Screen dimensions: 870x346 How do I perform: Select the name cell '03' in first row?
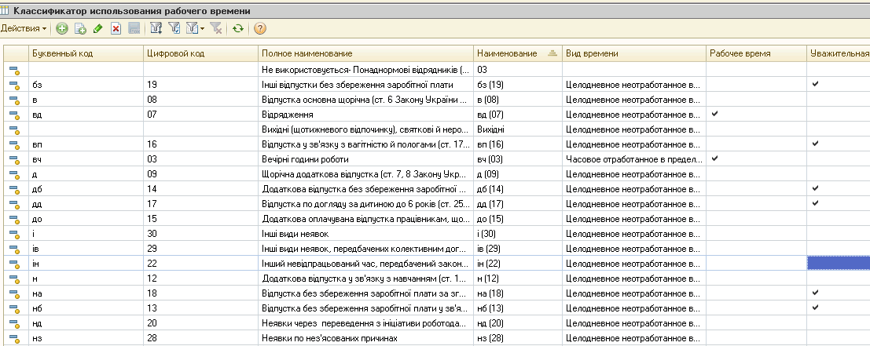(x=518, y=70)
